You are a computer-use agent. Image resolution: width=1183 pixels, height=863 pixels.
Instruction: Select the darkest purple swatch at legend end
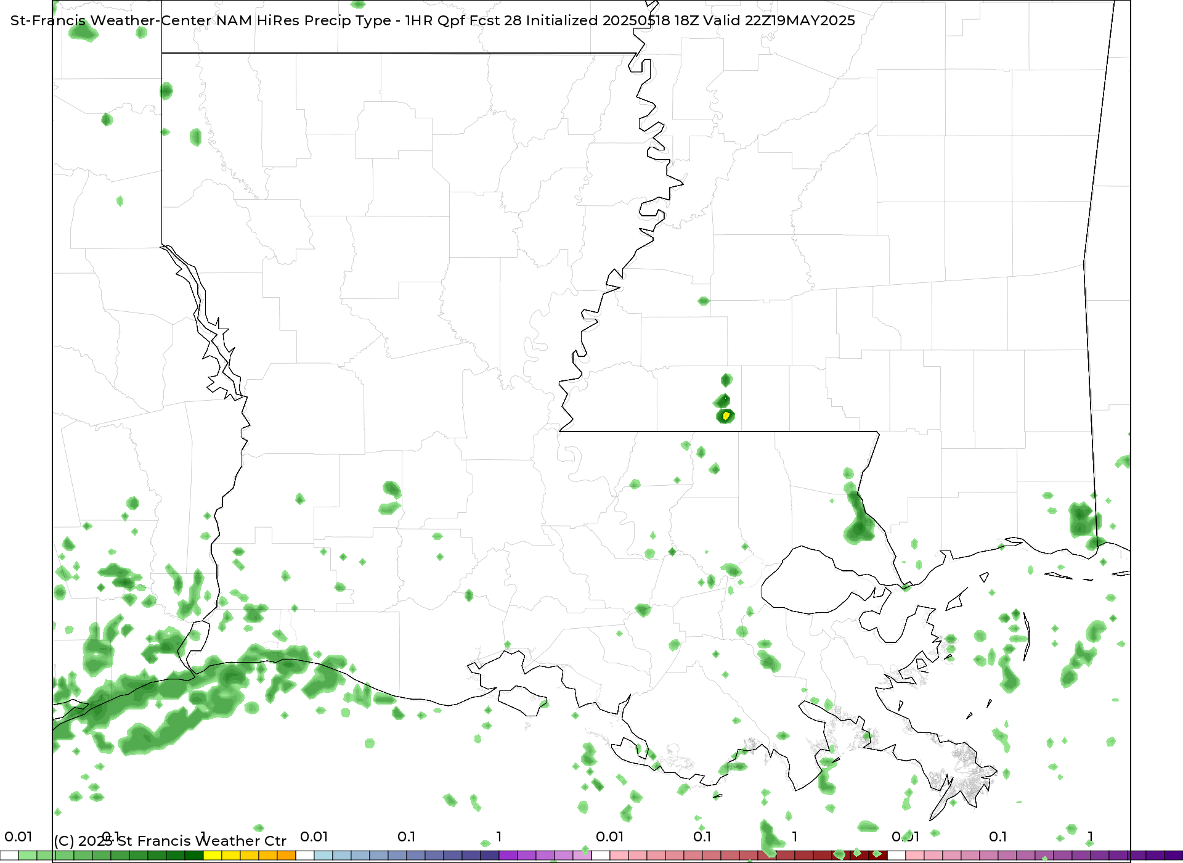[1174, 856]
